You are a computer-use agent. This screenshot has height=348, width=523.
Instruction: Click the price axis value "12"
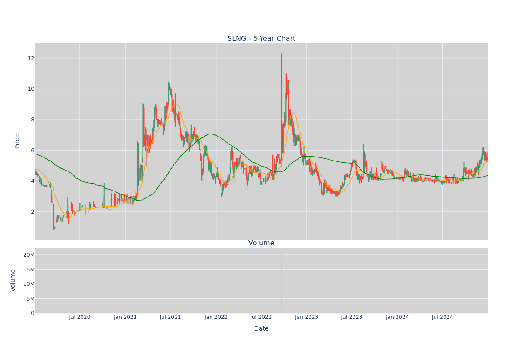tap(31, 58)
